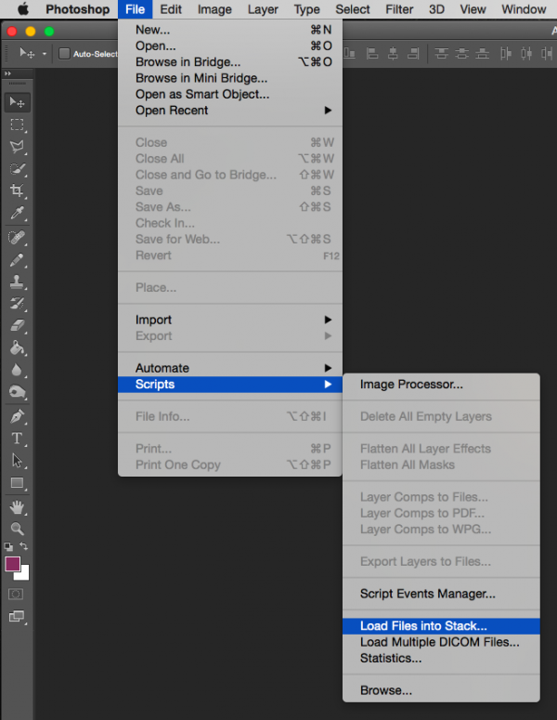Screen dimensions: 557x720
Task: Click the magenta foreground color swatch
Action: point(13,564)
